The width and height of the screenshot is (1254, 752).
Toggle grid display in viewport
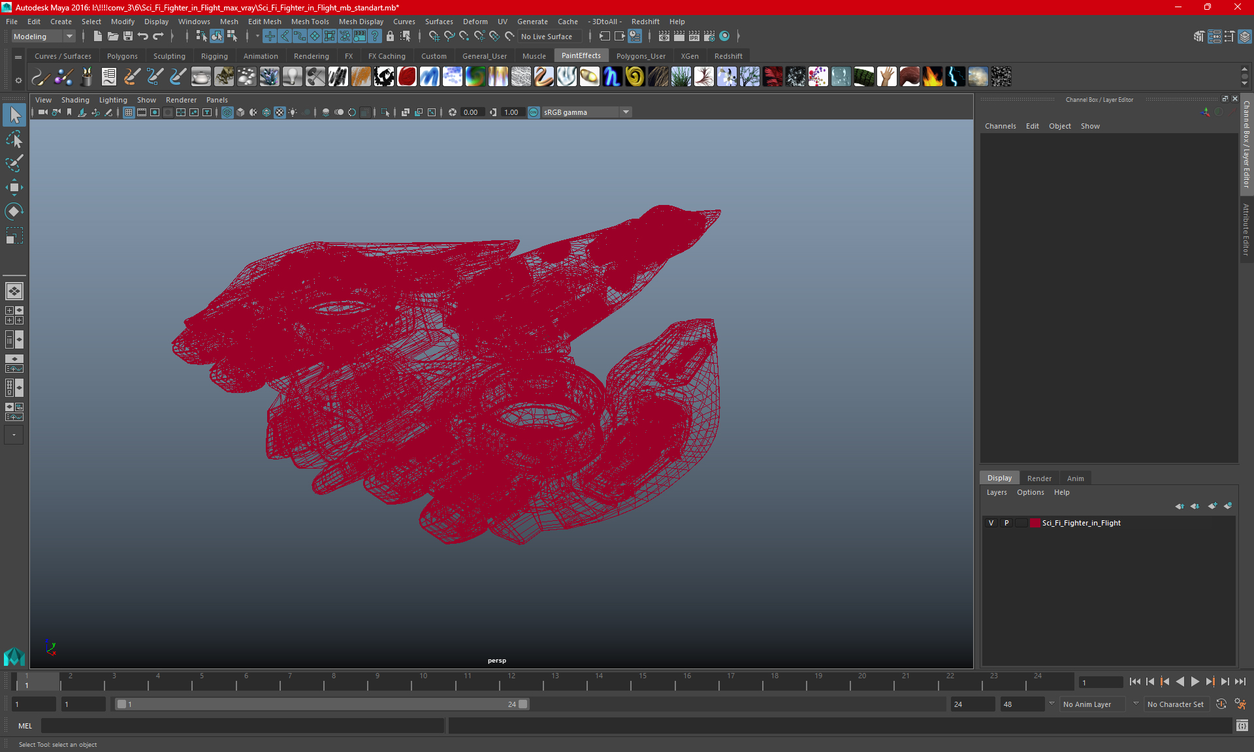pyautogui.click(x=129, y=112)
